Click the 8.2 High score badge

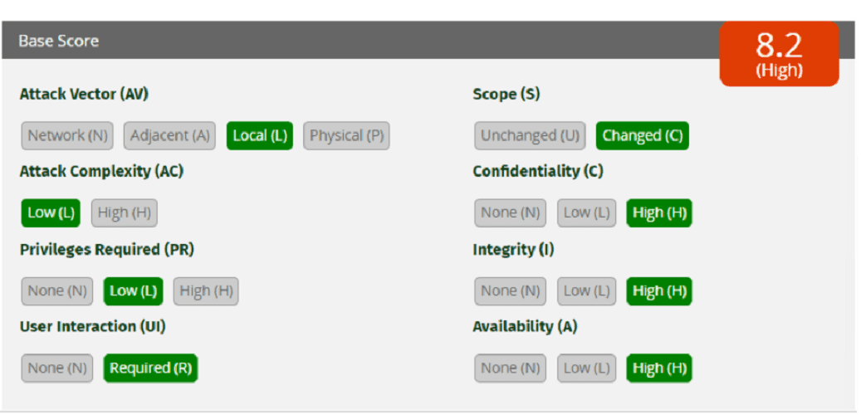click(779, 54)
